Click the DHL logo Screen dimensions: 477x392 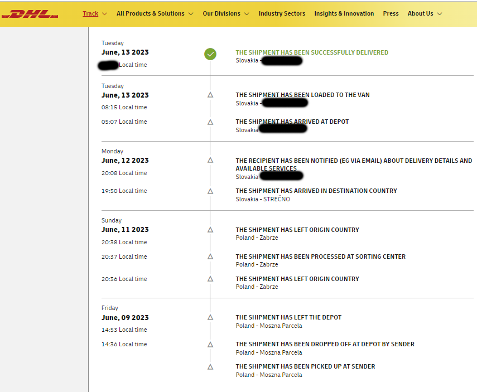pyautogui.click(x=33, y=14)
